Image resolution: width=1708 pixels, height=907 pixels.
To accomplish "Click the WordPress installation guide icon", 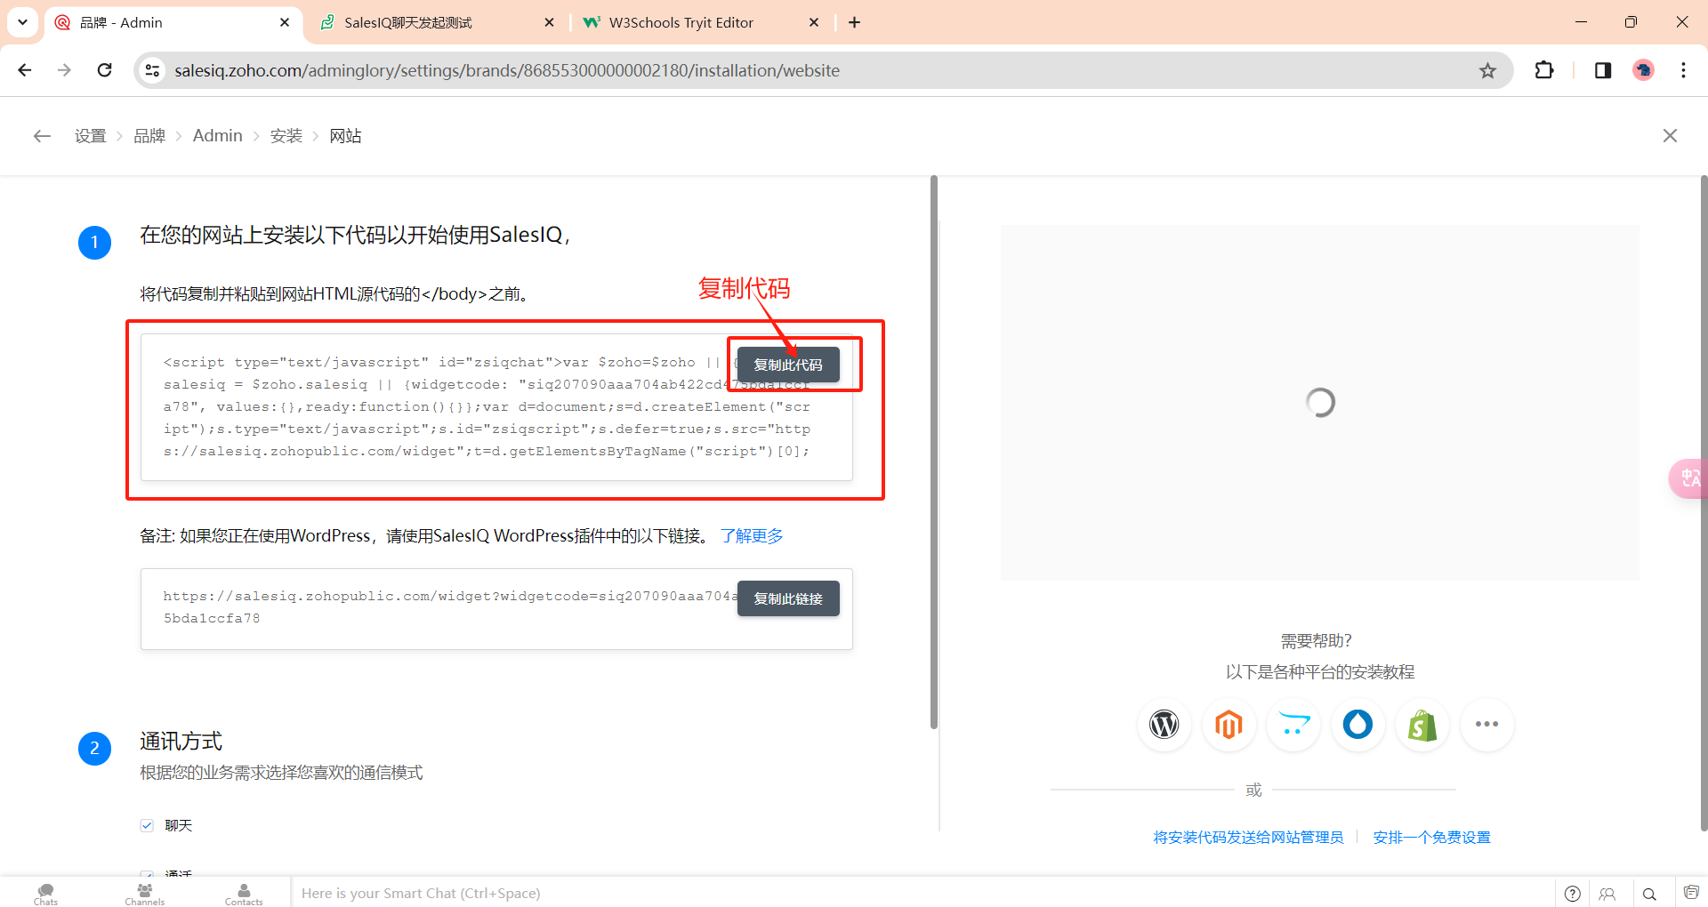I will tap(1164, 725).
